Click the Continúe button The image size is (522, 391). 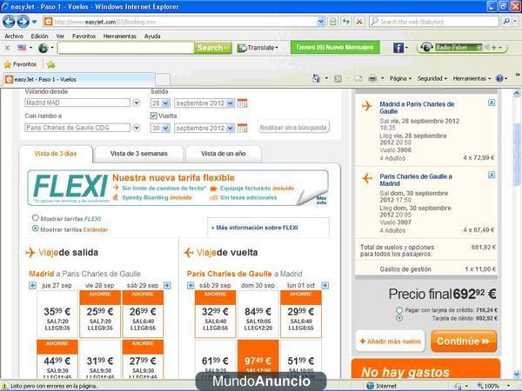(x=464, y=341)
